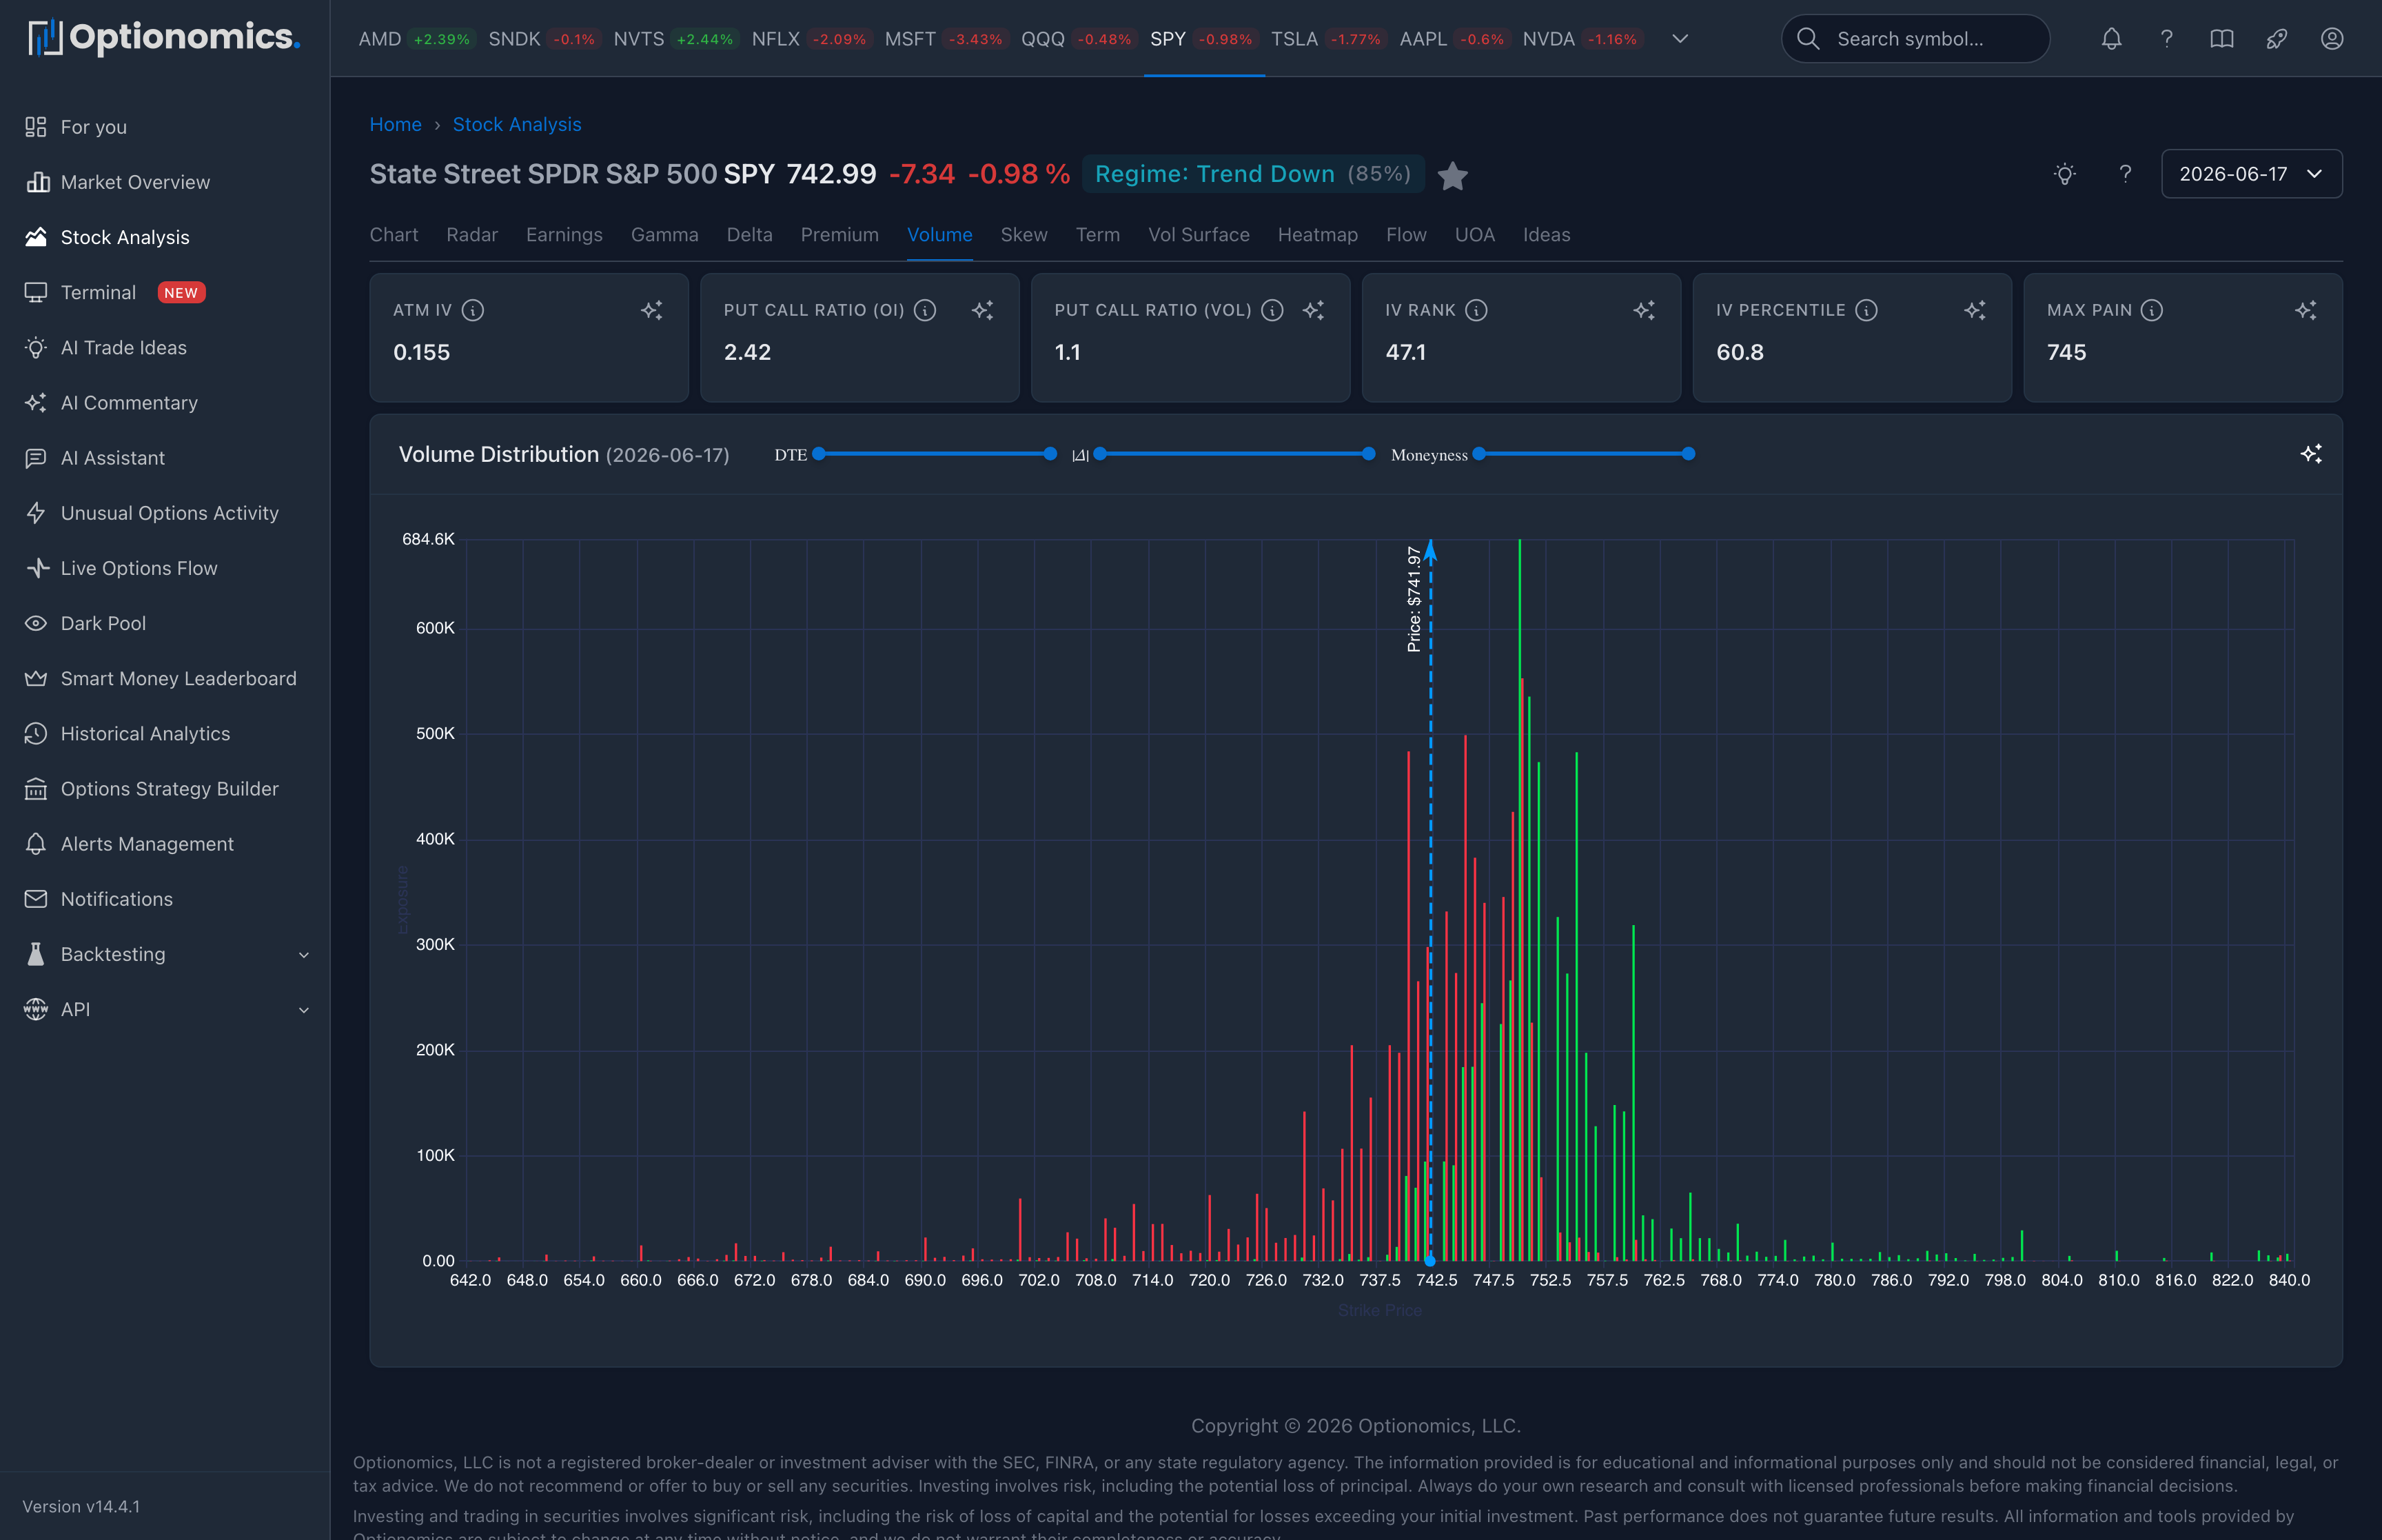Show Put Call Ratio (VOL) info icon

[1272, 310]
